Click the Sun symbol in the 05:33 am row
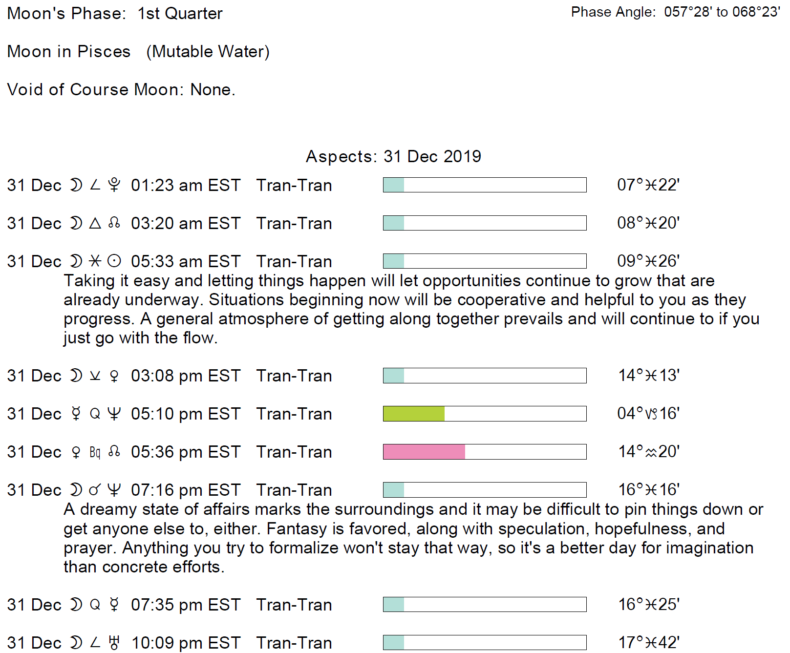The height and width of the screenshot is (653, 790). click(114, 261)
